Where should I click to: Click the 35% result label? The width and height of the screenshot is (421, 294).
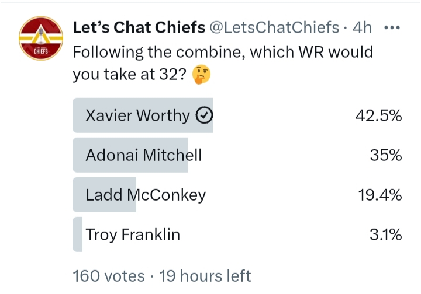pyautogui.click(x=386, y=155)
